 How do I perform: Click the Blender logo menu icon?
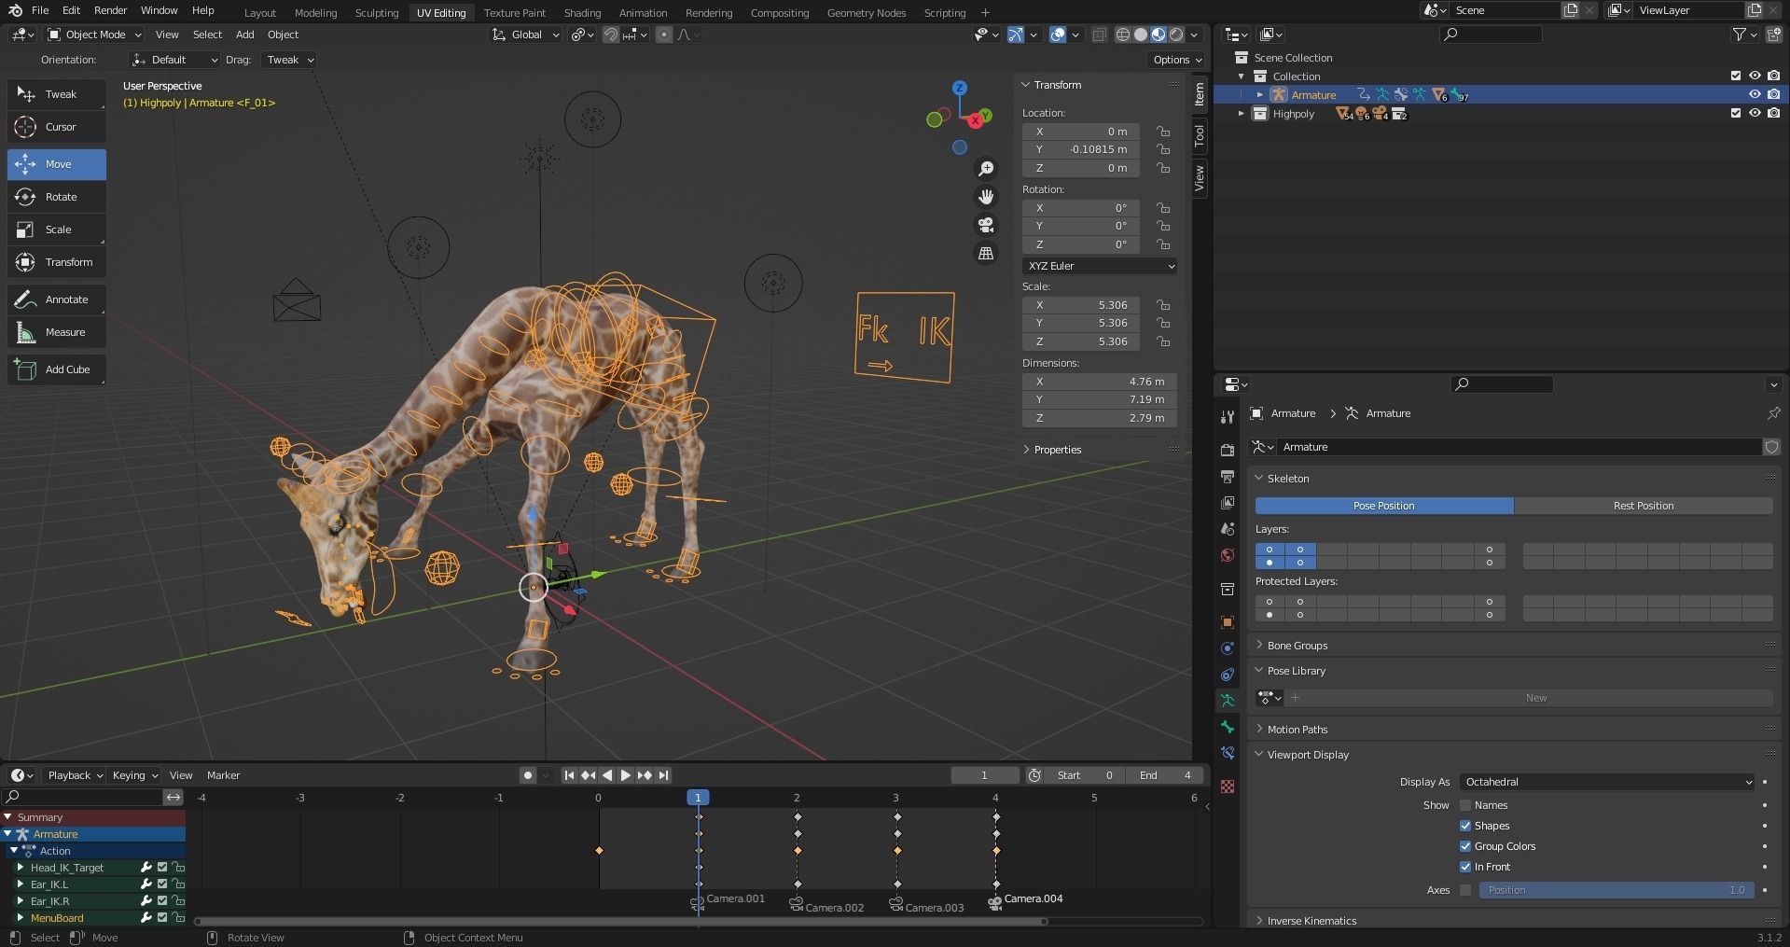point(15,10)
